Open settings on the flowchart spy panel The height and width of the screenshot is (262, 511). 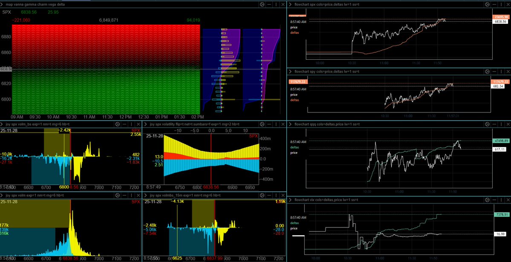487,72
